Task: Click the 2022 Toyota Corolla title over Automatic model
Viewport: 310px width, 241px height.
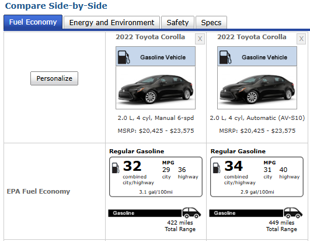Action: pyautogui.click(x=252, y=37)
